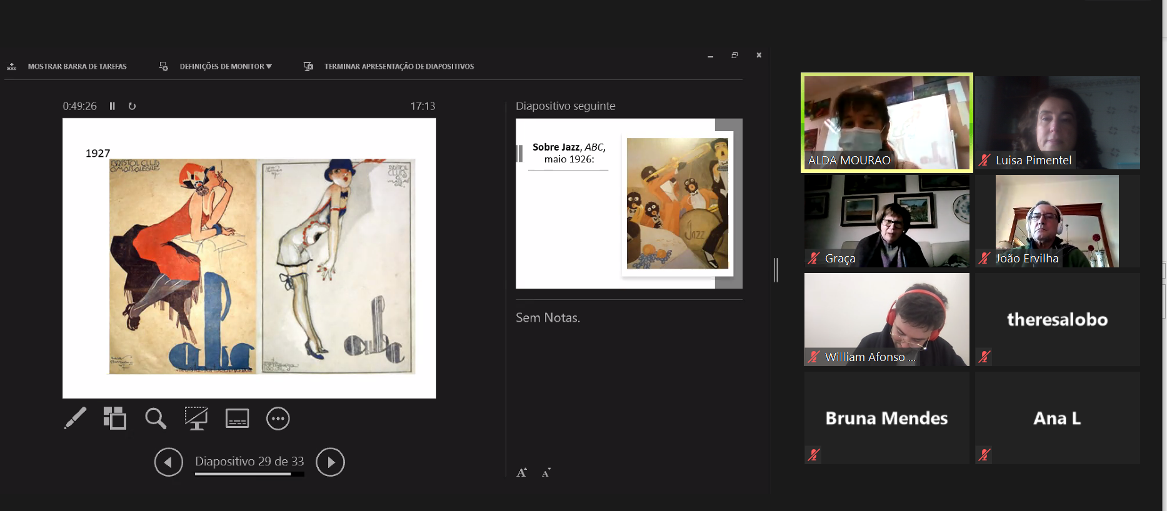Go to the next slide arrow
The image size is (1167, 511).
coord(330,462)
